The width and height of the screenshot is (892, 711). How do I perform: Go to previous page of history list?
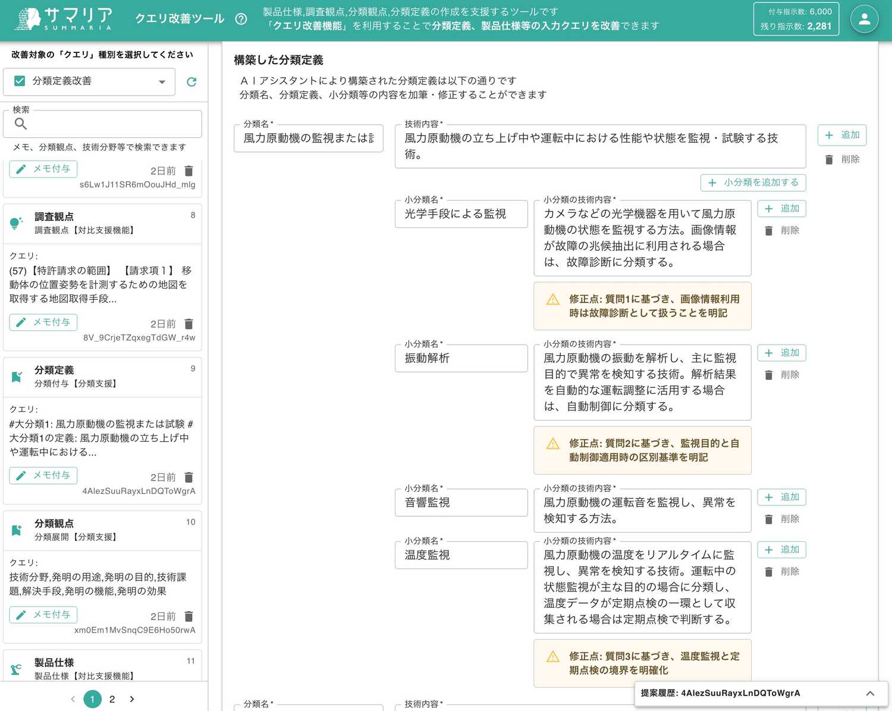73,699
